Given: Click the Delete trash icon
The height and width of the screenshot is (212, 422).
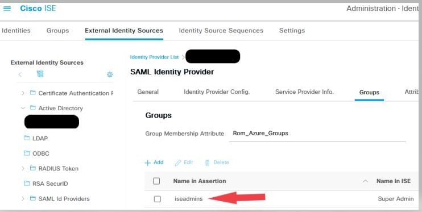Looking at the screenshot, I should pyautogui.click(x=207, y=163).
